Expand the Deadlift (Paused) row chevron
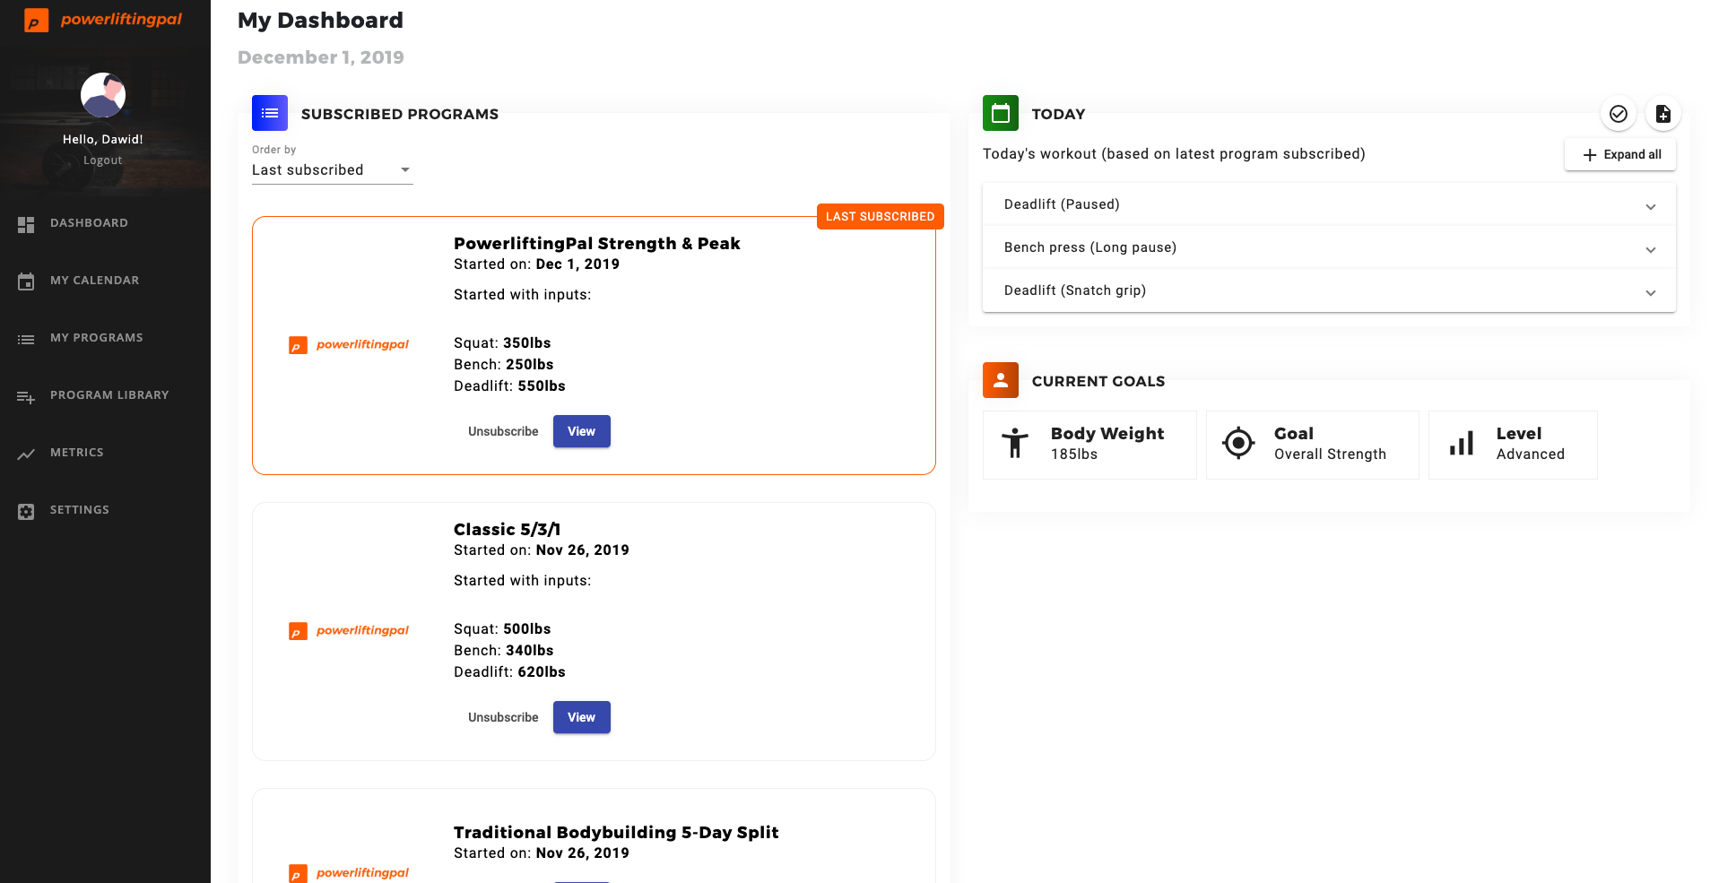1710x883 pixels. coord(1651,207)
